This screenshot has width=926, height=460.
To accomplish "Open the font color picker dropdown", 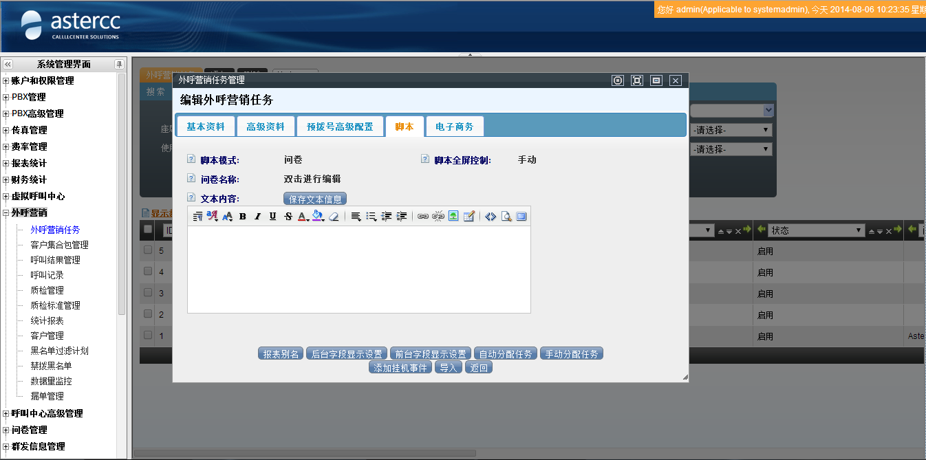I will click(x=304, y=217).
